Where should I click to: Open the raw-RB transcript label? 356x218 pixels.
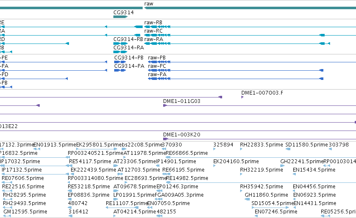pos(153,23)
